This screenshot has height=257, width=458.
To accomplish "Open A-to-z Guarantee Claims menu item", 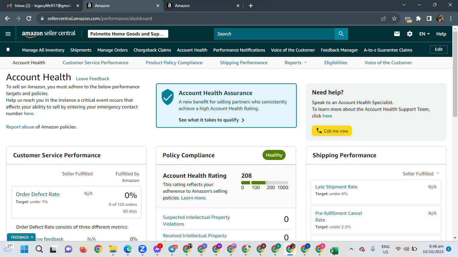I will coord(388,50).
